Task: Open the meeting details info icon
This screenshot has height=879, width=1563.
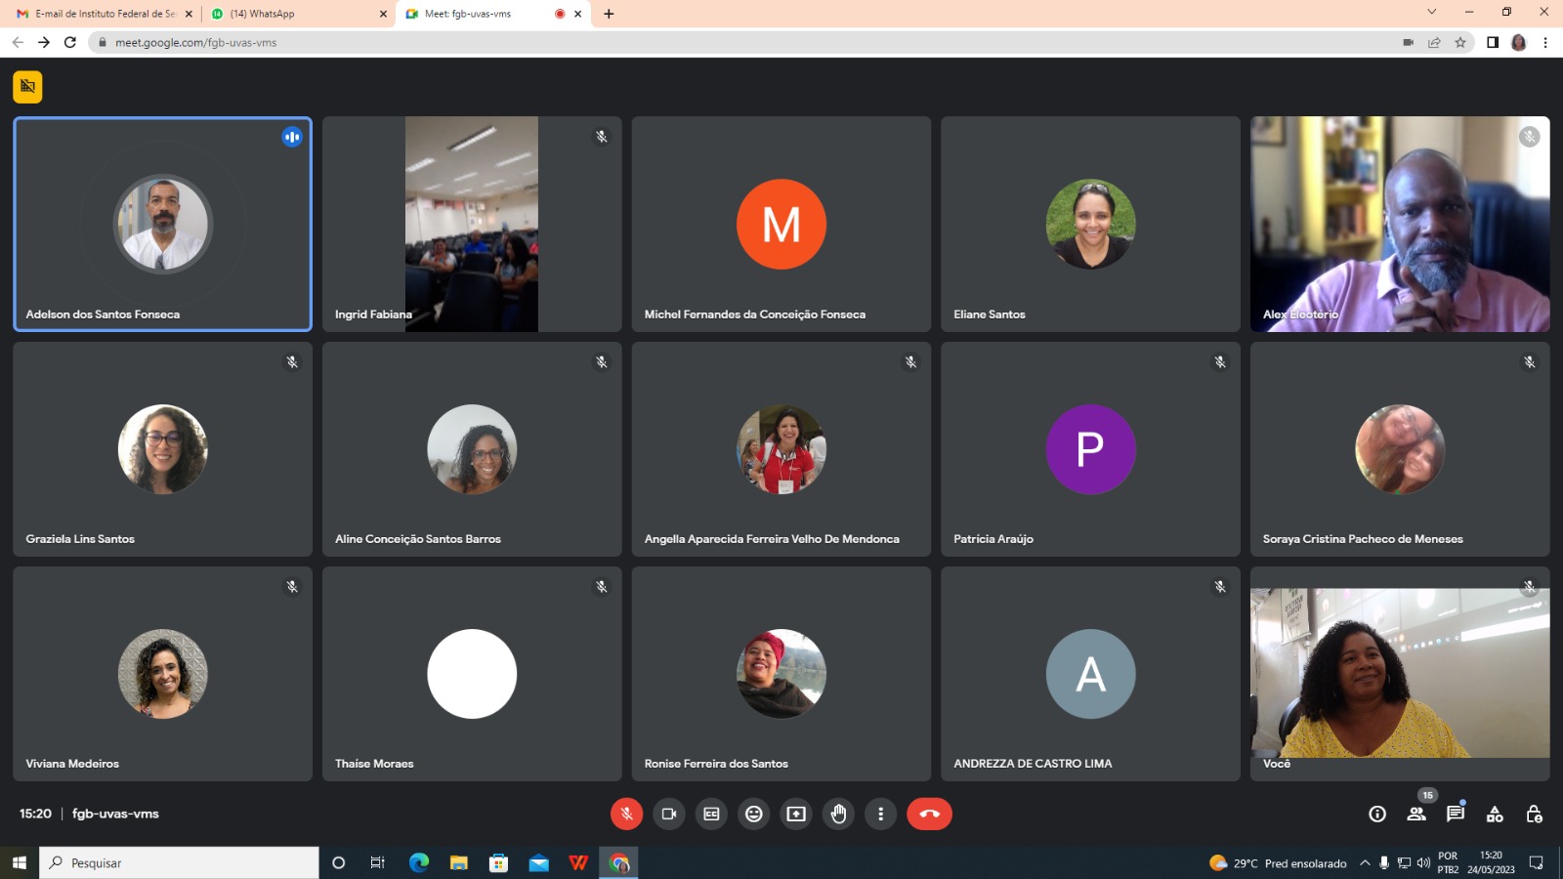Action: 1377,814
